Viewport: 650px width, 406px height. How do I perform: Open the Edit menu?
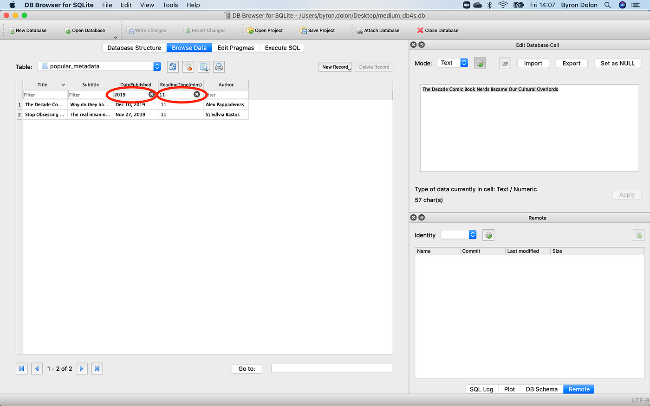[x=126, y=5]
